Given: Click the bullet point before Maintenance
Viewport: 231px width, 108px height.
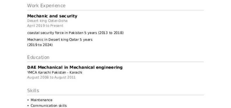Looking at the screenshot, I should [28, 100].
